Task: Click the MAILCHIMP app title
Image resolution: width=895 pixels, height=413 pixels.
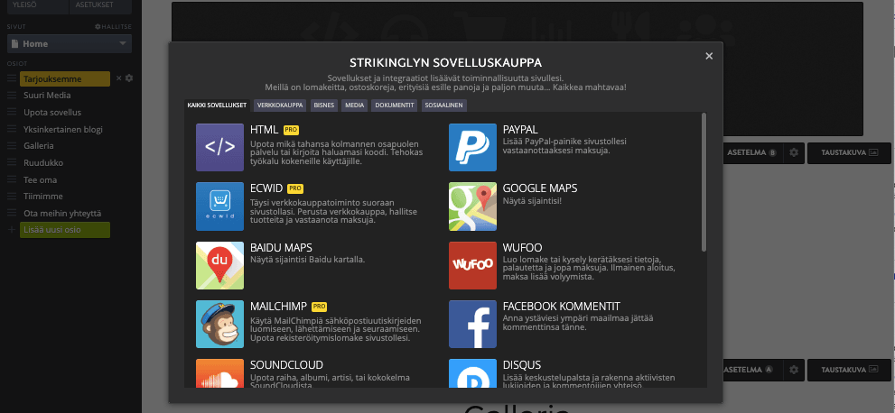Action: (278, 306)
